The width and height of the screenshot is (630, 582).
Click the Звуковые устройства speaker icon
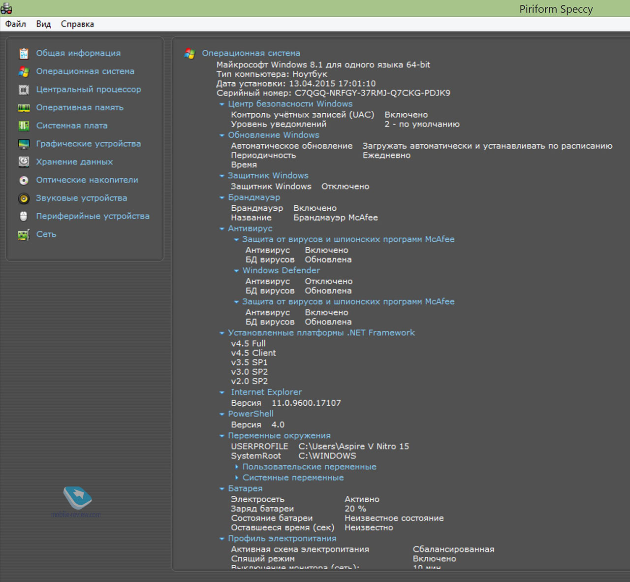coord(24,198)
